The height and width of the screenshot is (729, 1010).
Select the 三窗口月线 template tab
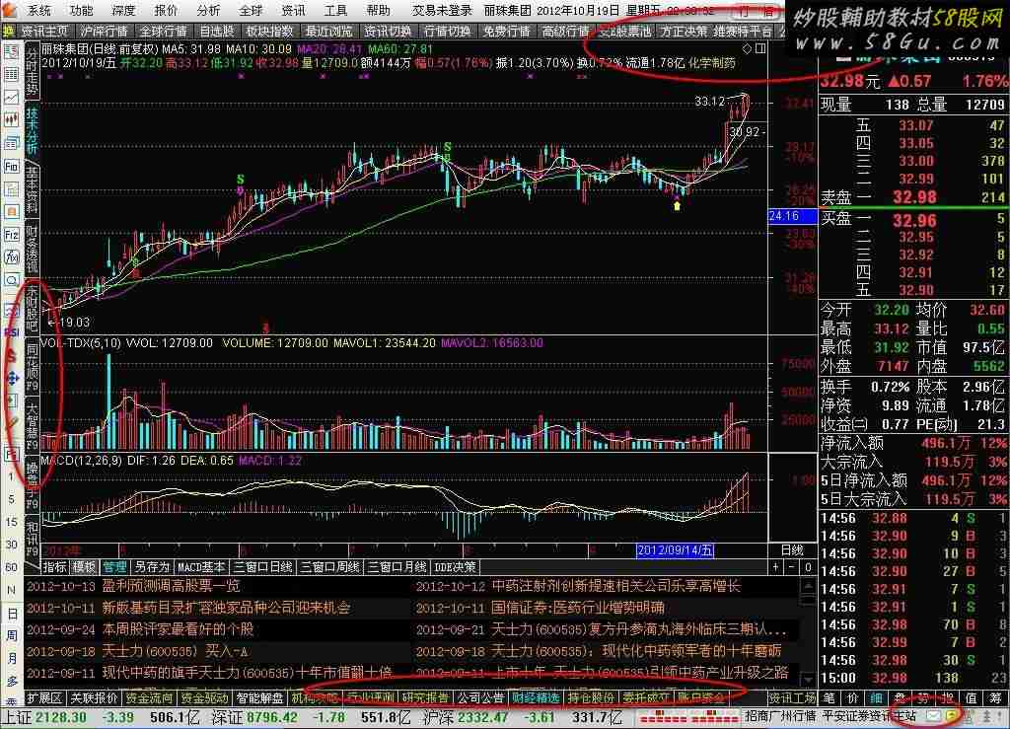point(396,567)
